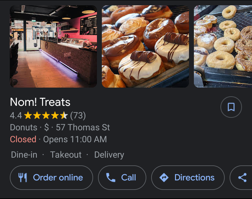Tap the Call button
Image resolution: width=252 pixels, height=199 pixels.
(x=122, y=177)
